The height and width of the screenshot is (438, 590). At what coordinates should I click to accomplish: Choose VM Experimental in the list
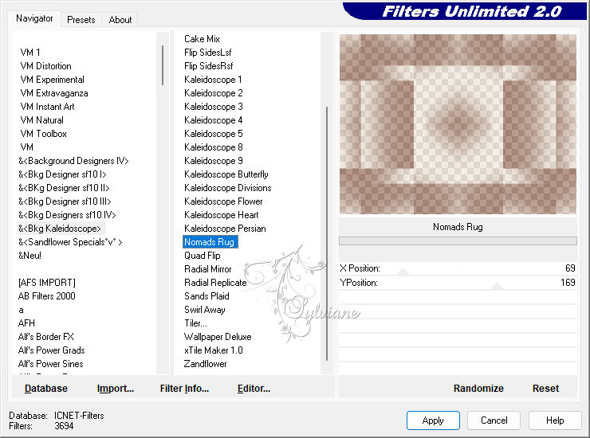click(52, 80)
